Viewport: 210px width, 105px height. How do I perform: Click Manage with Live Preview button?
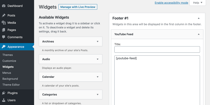click(x=78, y=7)
